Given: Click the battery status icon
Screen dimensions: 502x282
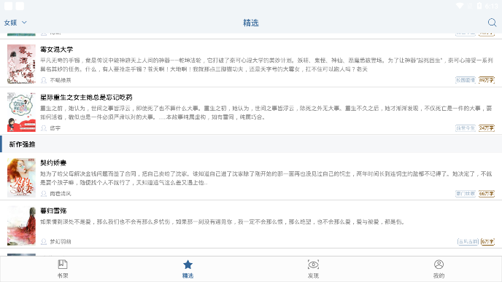Looking at the screenshot, I should 479,6.
